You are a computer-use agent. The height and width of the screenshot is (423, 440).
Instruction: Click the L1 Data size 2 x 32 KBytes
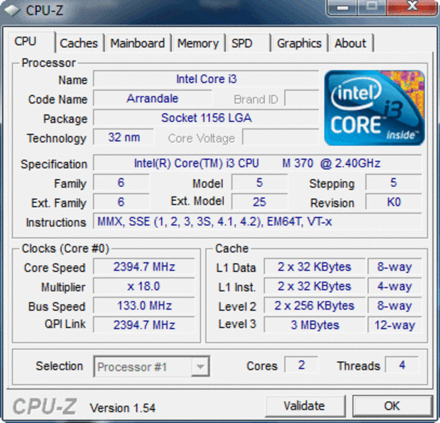314,266
